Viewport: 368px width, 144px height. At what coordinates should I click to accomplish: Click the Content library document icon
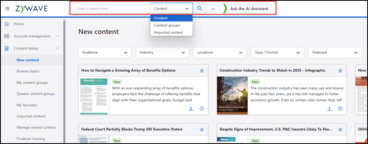pyautogui.click(x=7, y=48)
